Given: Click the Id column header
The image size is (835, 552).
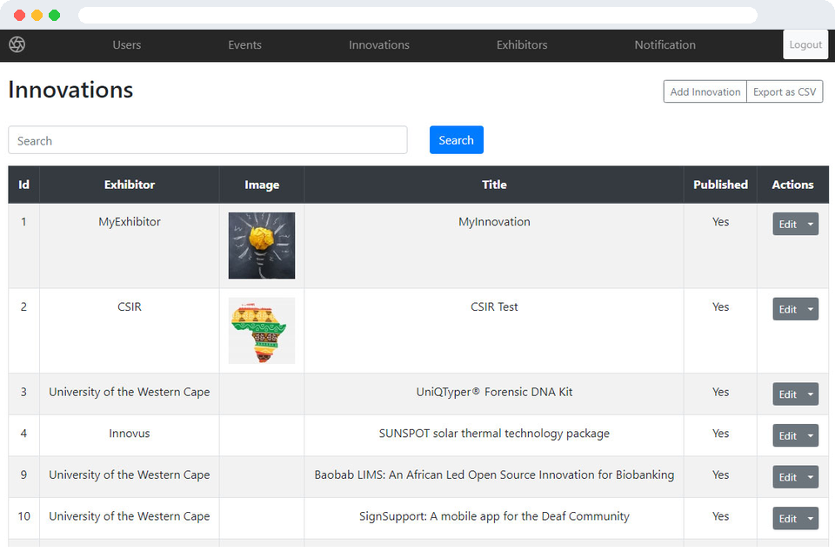Looking at the screenshot, I should [x=24, y=185].
